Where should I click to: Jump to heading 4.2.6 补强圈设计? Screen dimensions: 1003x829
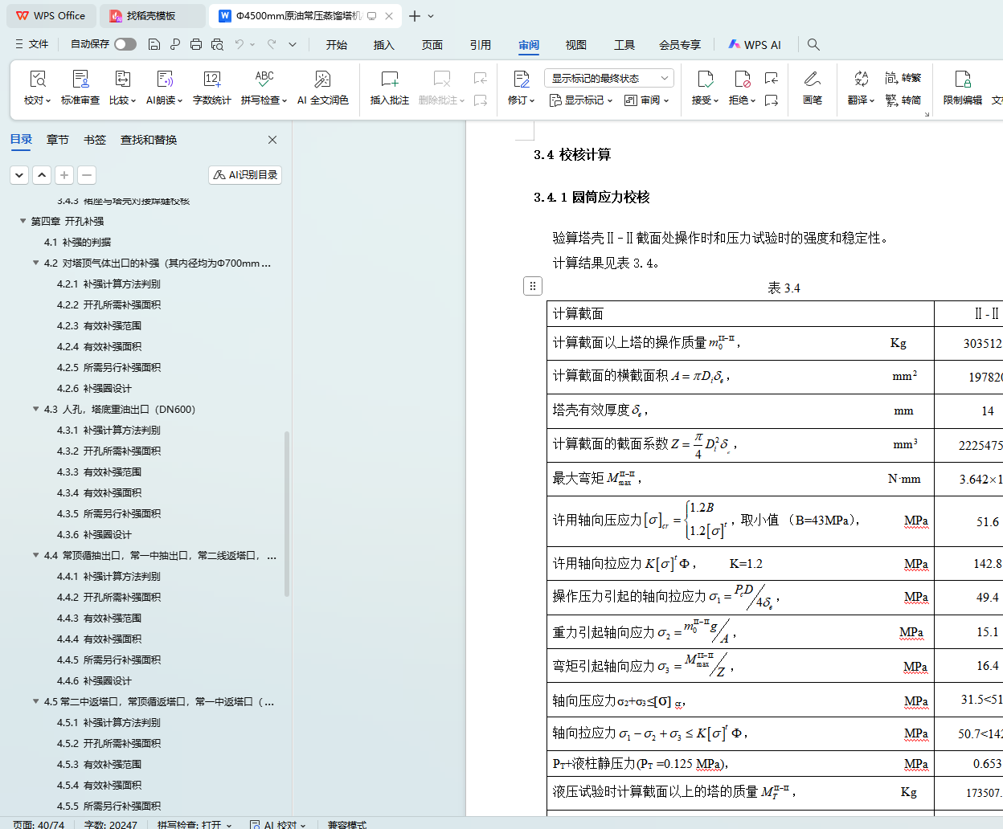coord(94,388)
